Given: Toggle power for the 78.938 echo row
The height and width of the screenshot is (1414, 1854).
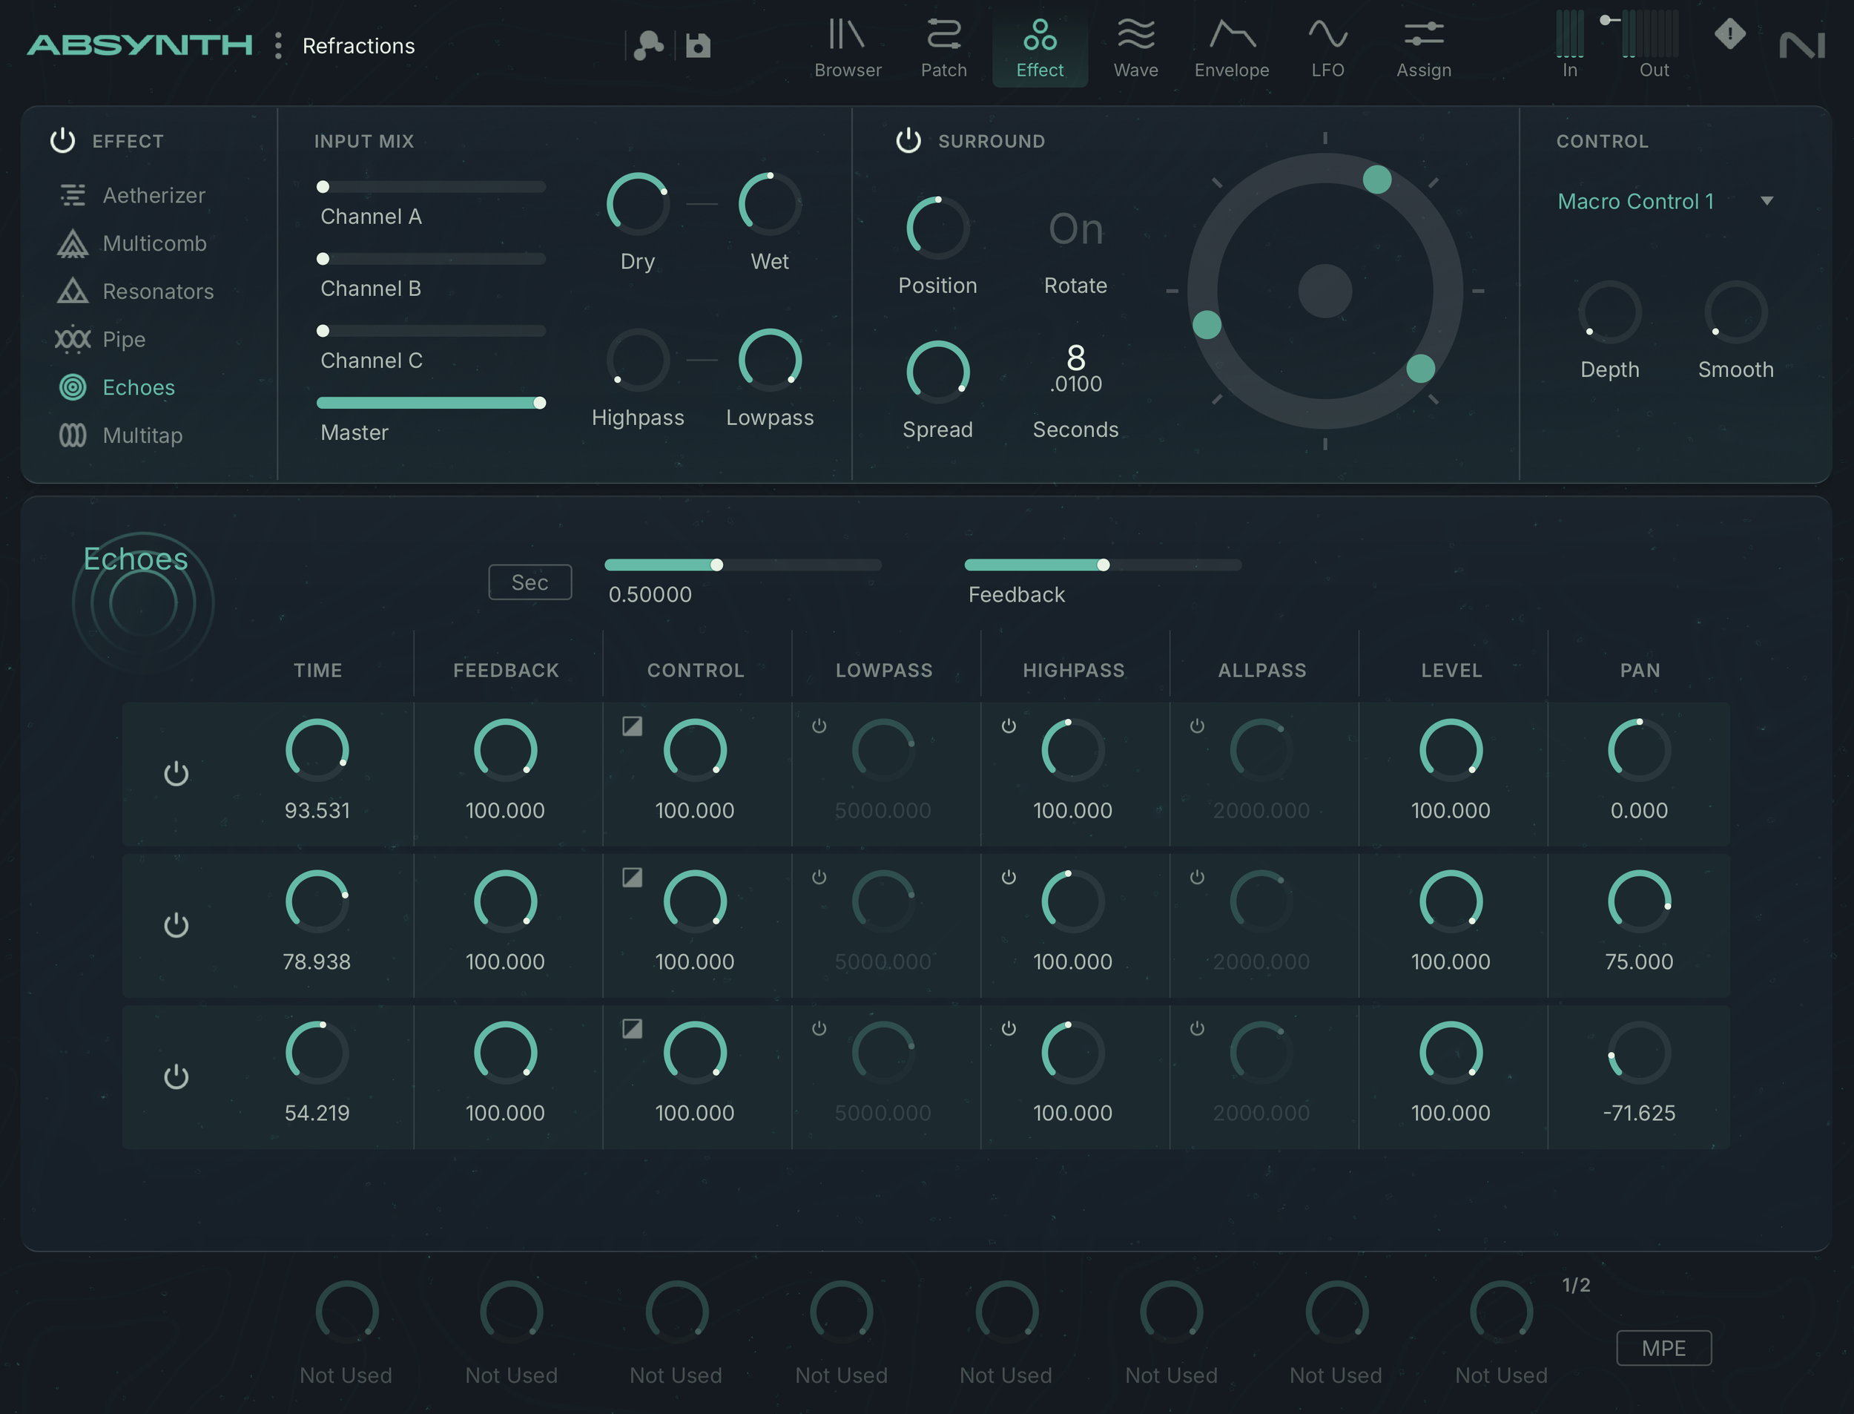Looking at the screenshot, I should tap(176, 925).
